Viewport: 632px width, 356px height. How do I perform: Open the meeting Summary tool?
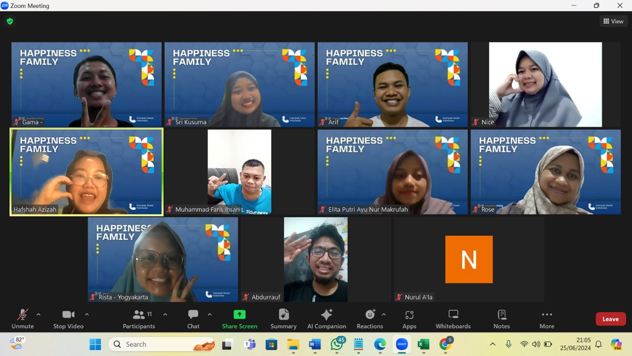(283, 318)
